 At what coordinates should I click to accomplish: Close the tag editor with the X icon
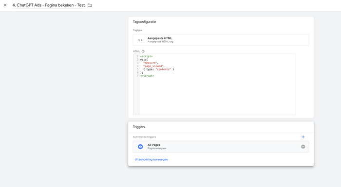tap(5, 5)
